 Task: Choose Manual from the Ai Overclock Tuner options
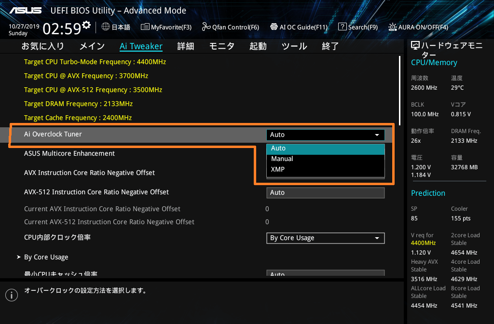[x=282, y=159]
